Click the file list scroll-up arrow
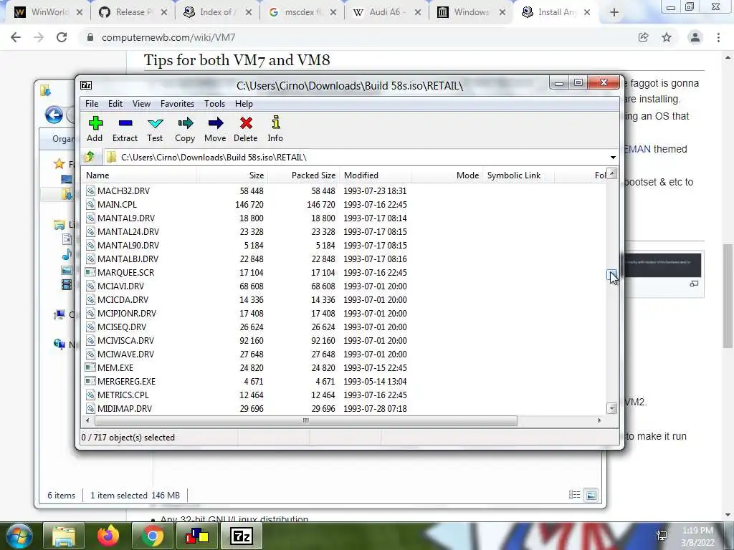The image size is (734, 550). click(612, 174)
